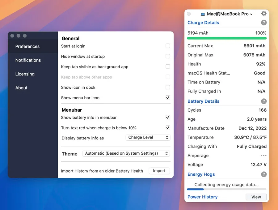Click the Charge Details help icon

tap(263, 23)
